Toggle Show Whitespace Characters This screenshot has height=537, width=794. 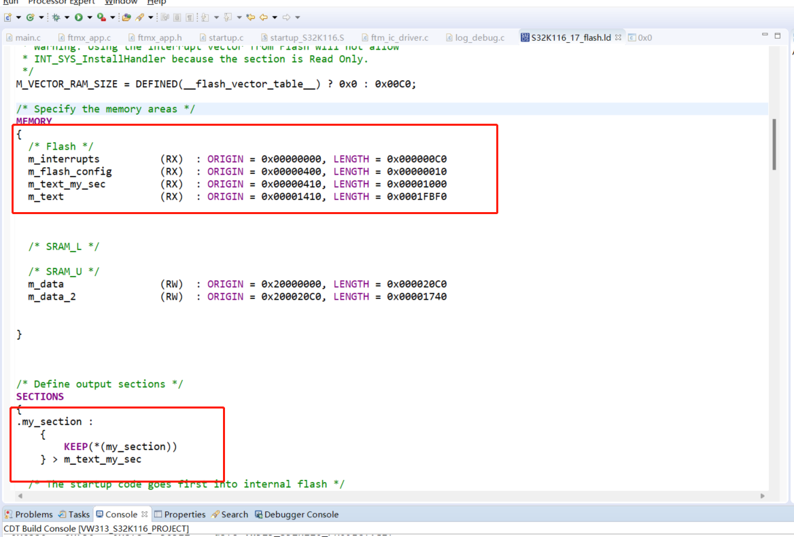(188, 17)
